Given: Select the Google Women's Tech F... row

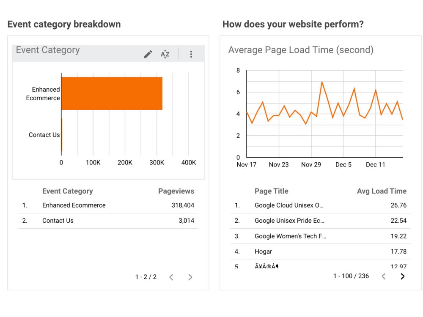Looking at the screenshot, I should (321, 236).
